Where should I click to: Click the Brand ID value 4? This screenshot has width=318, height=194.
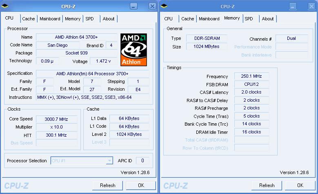pos(111,45)
